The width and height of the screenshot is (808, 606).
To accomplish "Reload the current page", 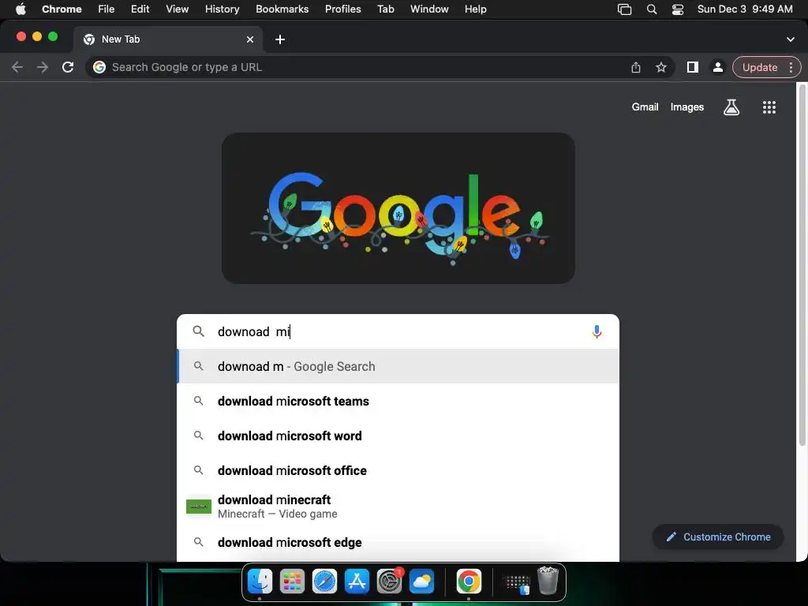I will [x=68, y=67].
